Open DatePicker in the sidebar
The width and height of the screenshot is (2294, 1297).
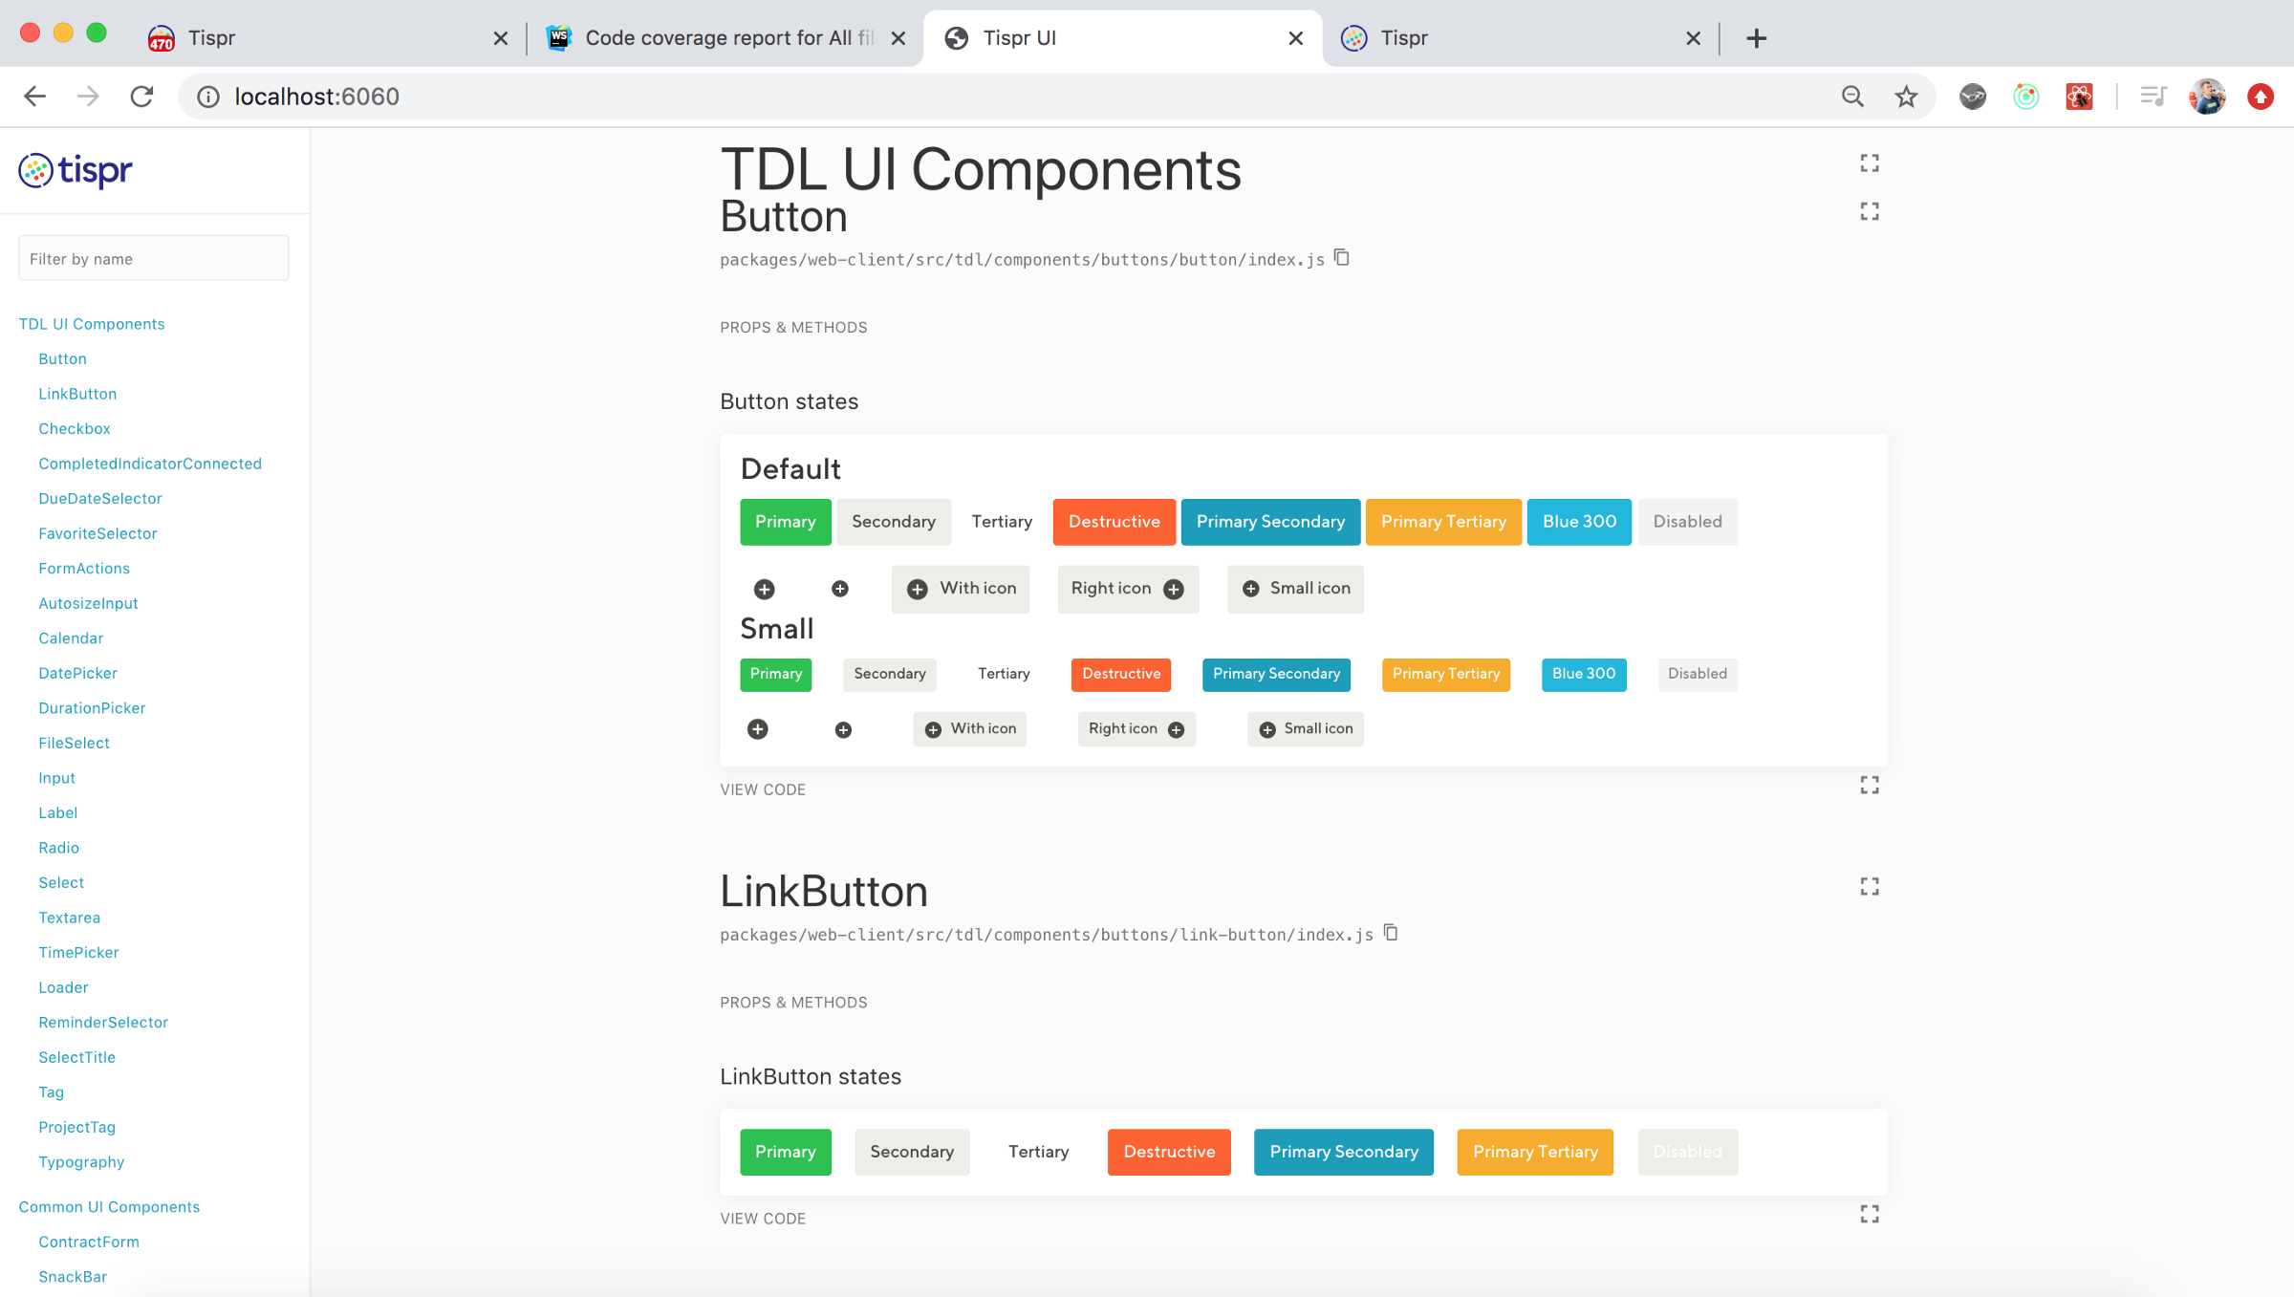(78, 673)
